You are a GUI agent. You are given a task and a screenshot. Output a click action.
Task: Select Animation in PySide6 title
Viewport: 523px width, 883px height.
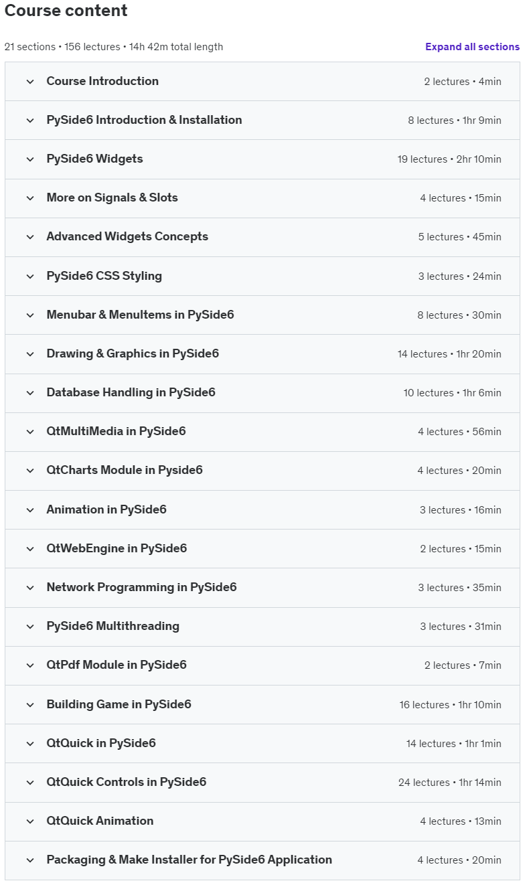[106, 509]
